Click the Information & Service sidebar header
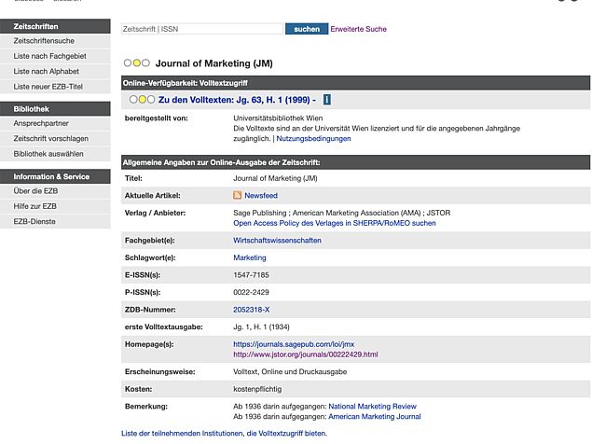The height and width of the screenshot is (444, 592). [x=55, y=176]
